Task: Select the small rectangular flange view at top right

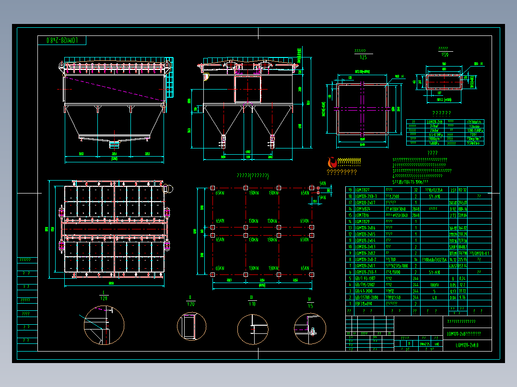Action: tap(444, 82)
